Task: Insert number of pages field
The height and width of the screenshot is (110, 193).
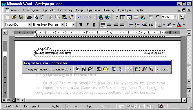Action: [x=84, y=69]
